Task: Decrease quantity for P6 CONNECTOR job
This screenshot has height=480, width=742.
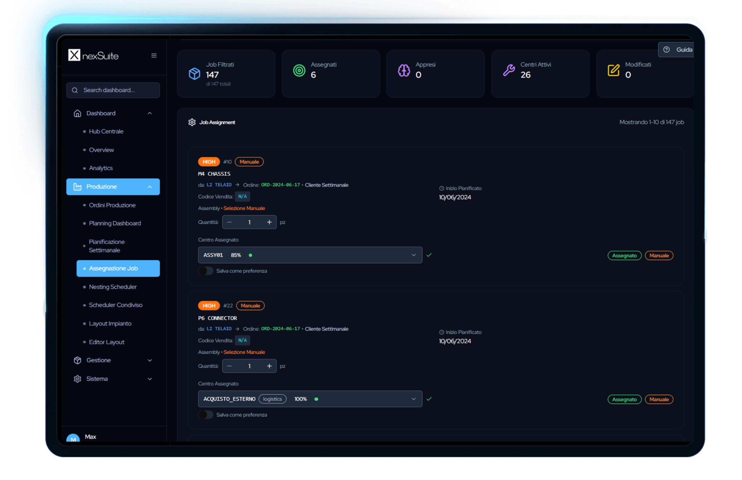Action: click(229, 366)
